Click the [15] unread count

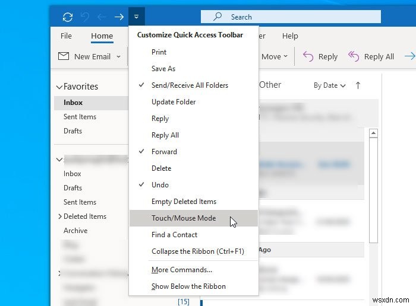pyautogui.click(x=184, y=301)
